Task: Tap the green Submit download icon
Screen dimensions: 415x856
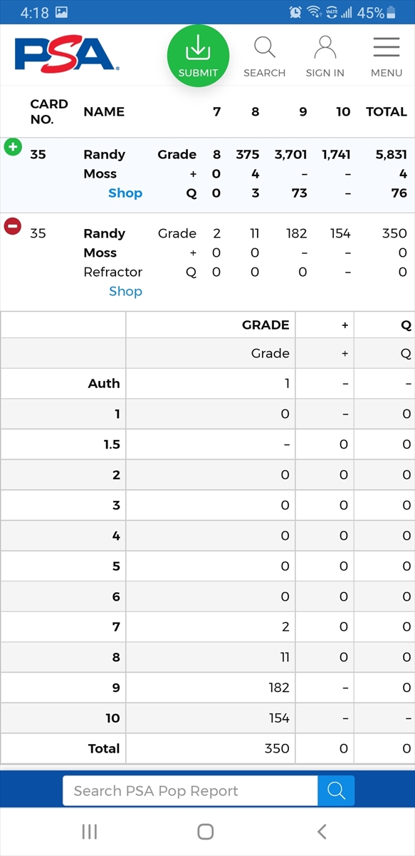Action: [198, 49]
